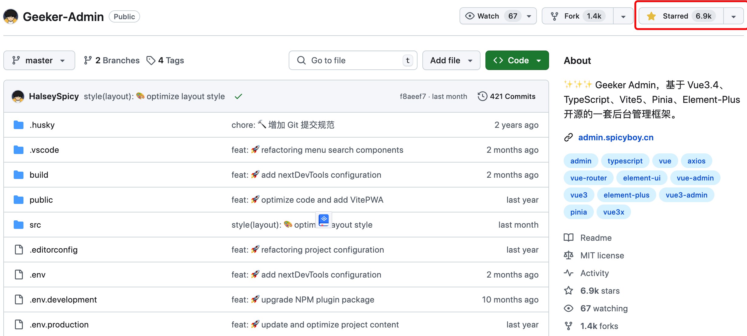Open the star lists dropdown arrow
This screenshot has height=336, width=747.
coord(734,16)
